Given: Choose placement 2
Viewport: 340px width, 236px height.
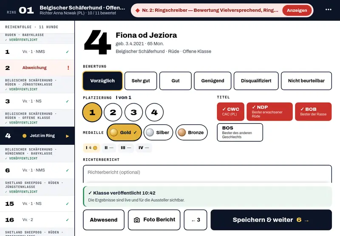Looking at the screenshot, I should pos(113,112).
